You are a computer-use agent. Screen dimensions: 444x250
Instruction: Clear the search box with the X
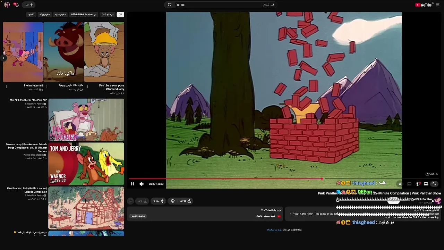pos(178,5)
